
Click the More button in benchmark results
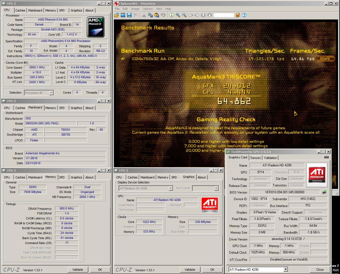coord(325,58)
